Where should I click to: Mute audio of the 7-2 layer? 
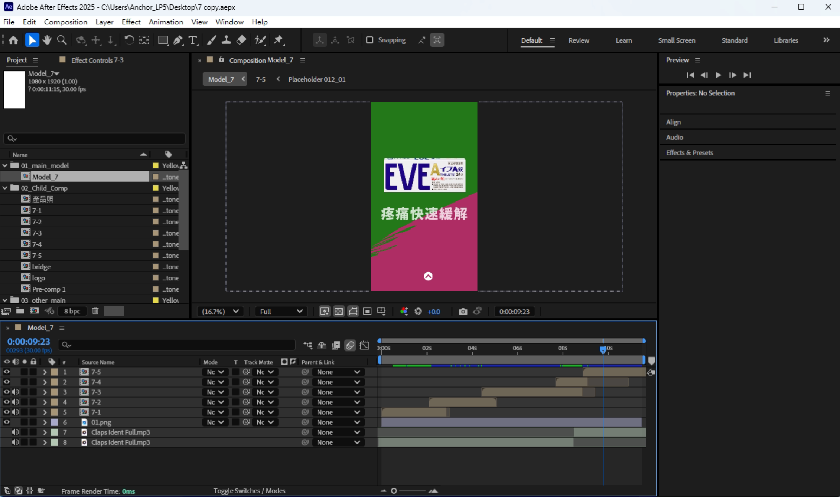tap(16, 402)
